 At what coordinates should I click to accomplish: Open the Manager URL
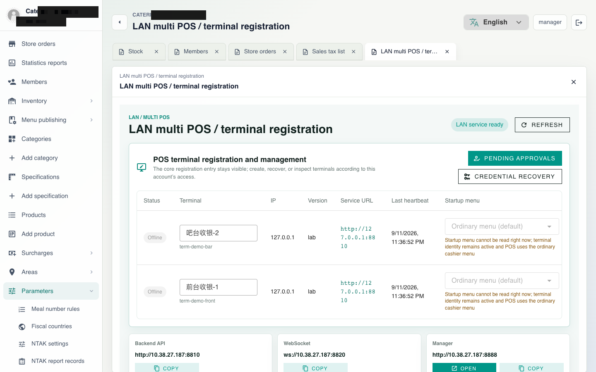(x=464, y=368)
